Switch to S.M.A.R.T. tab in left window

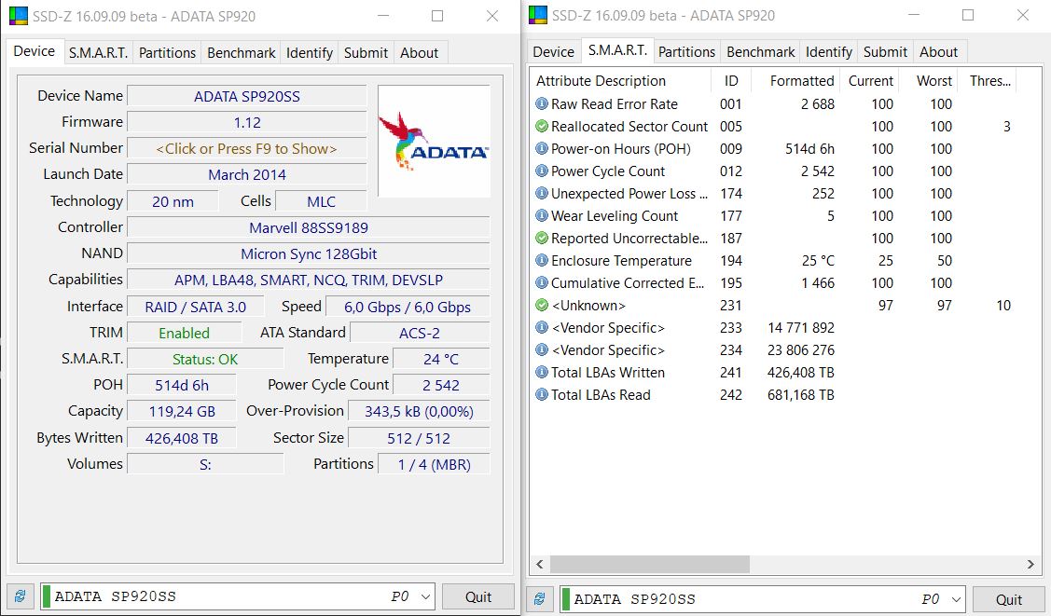(99, 53)
